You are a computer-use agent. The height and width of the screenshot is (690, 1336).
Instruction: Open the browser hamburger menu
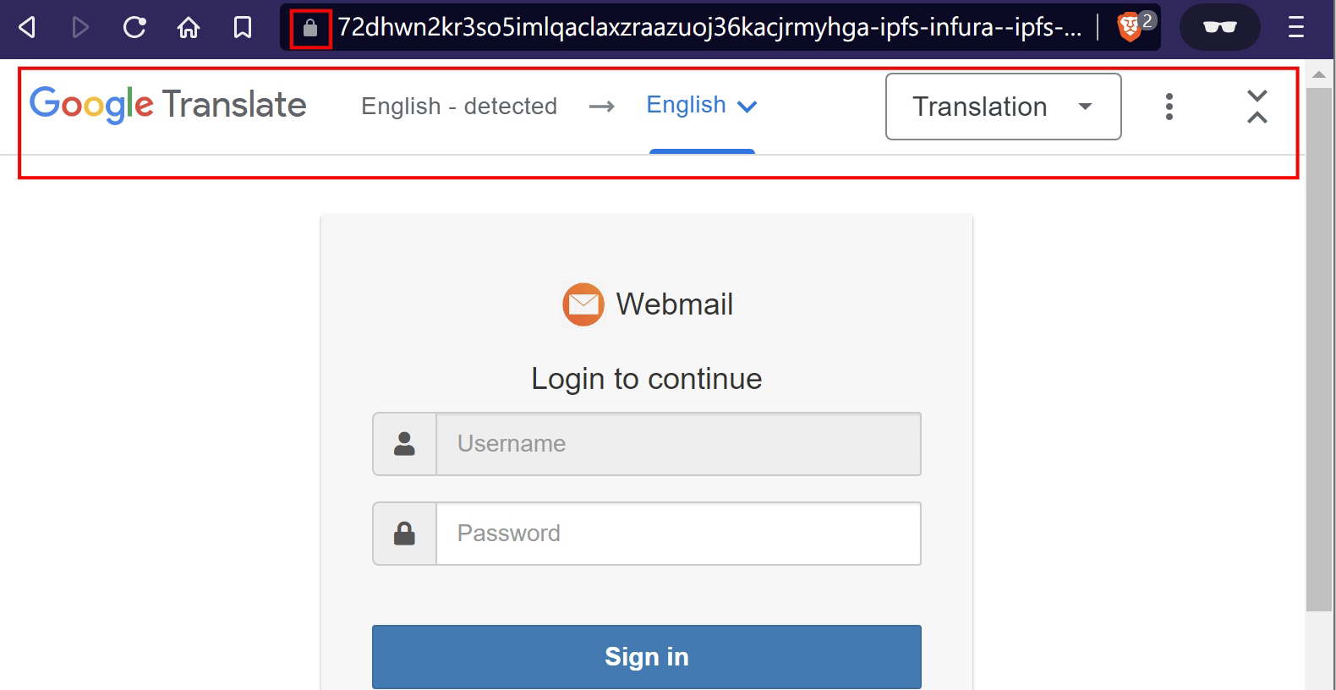tap(1296, 28)
